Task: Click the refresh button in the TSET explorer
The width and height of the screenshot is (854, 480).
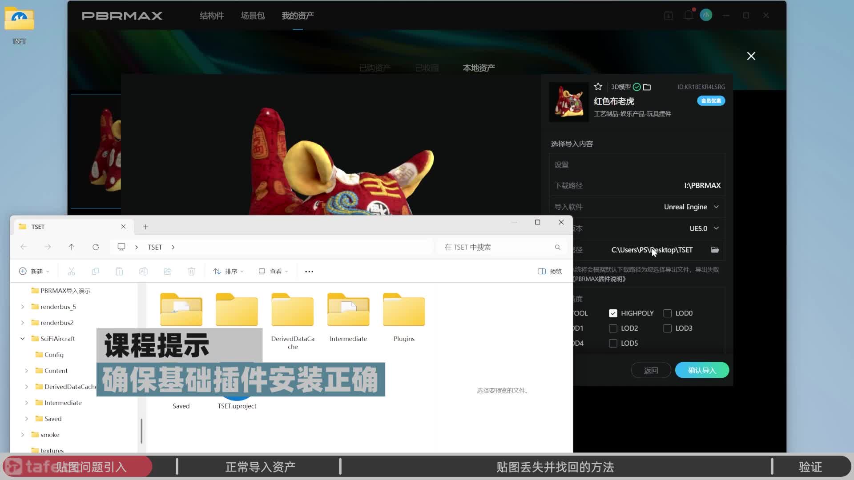Action: tap(96, 247)
